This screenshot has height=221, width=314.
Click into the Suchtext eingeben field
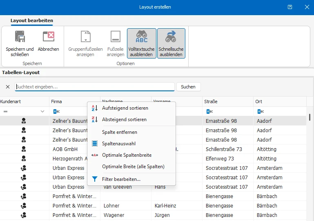(x=95, y=87)
